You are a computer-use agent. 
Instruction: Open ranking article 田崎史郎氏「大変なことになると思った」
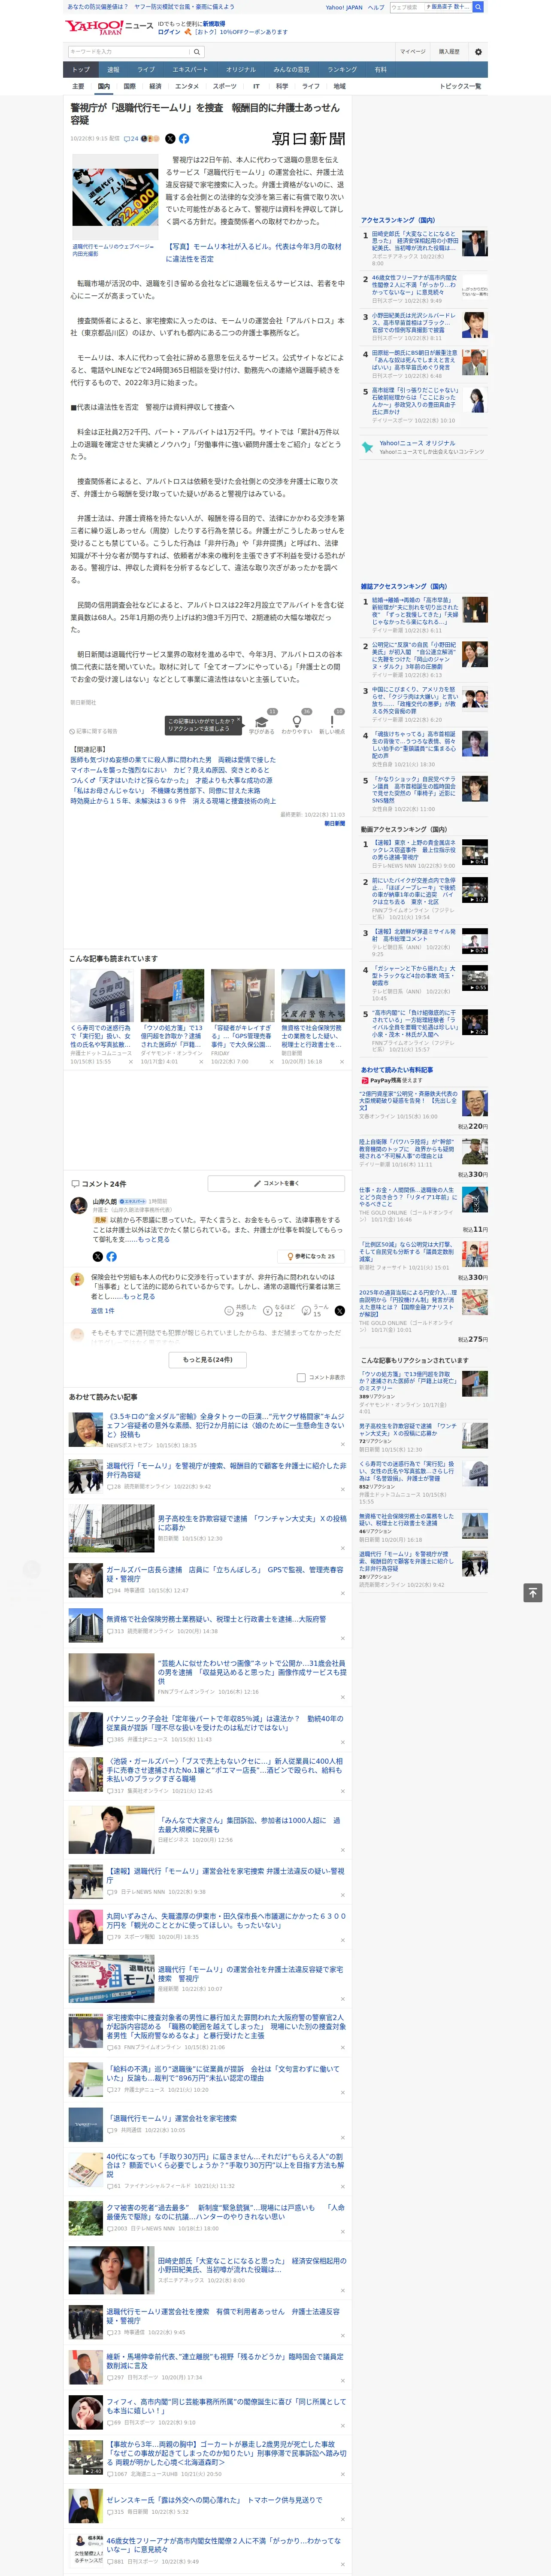click(x=415, y=241)
